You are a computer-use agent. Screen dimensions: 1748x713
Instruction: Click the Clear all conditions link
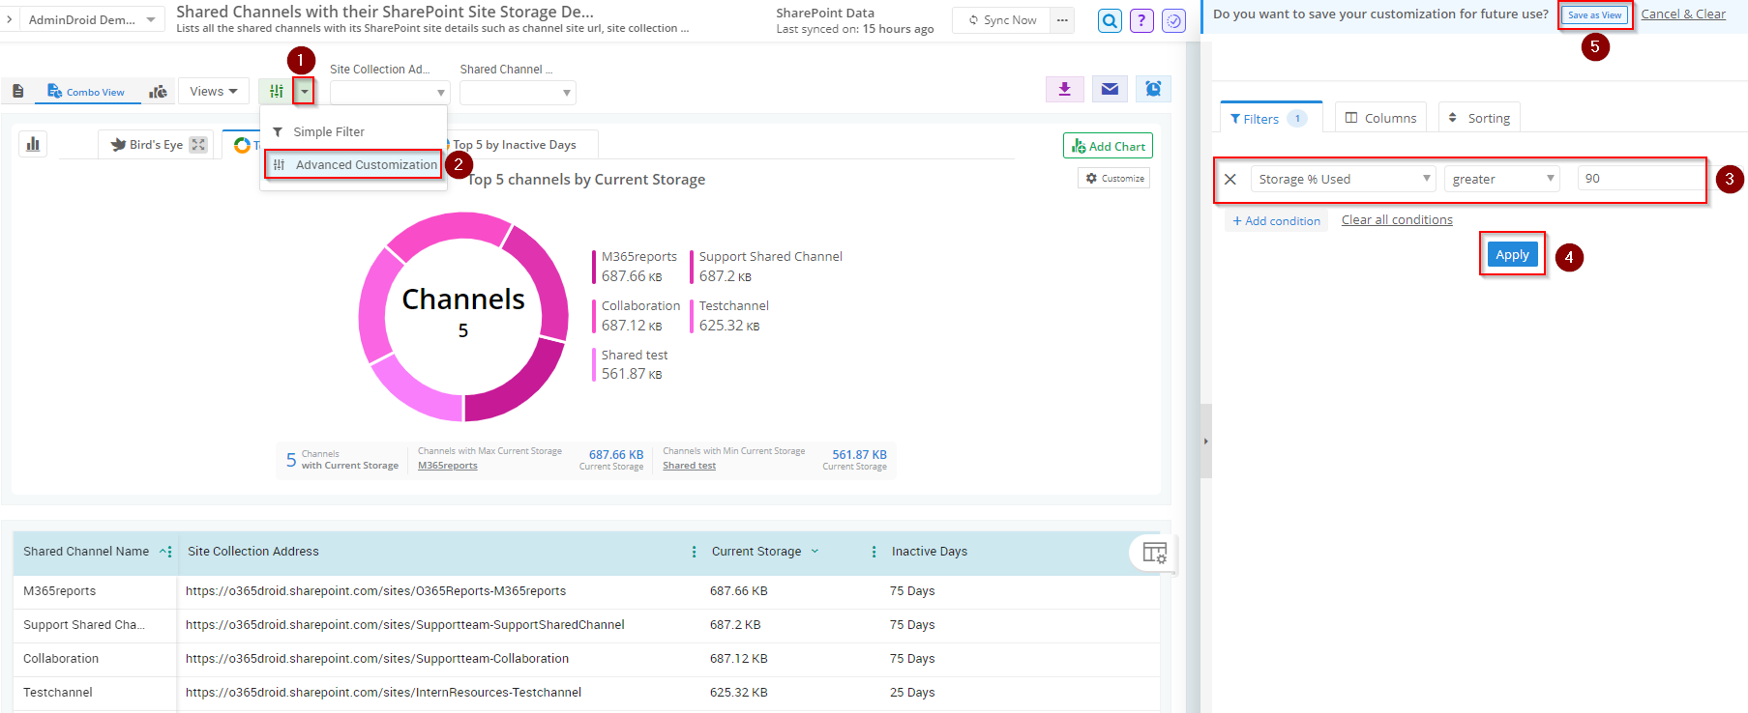pyautogui.click(x=1396, y=220)
